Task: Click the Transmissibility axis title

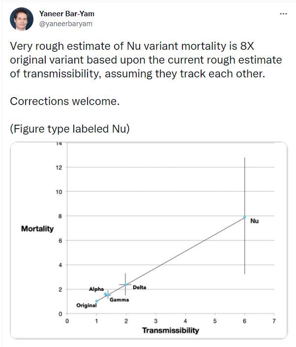Action: coord(171,330)
